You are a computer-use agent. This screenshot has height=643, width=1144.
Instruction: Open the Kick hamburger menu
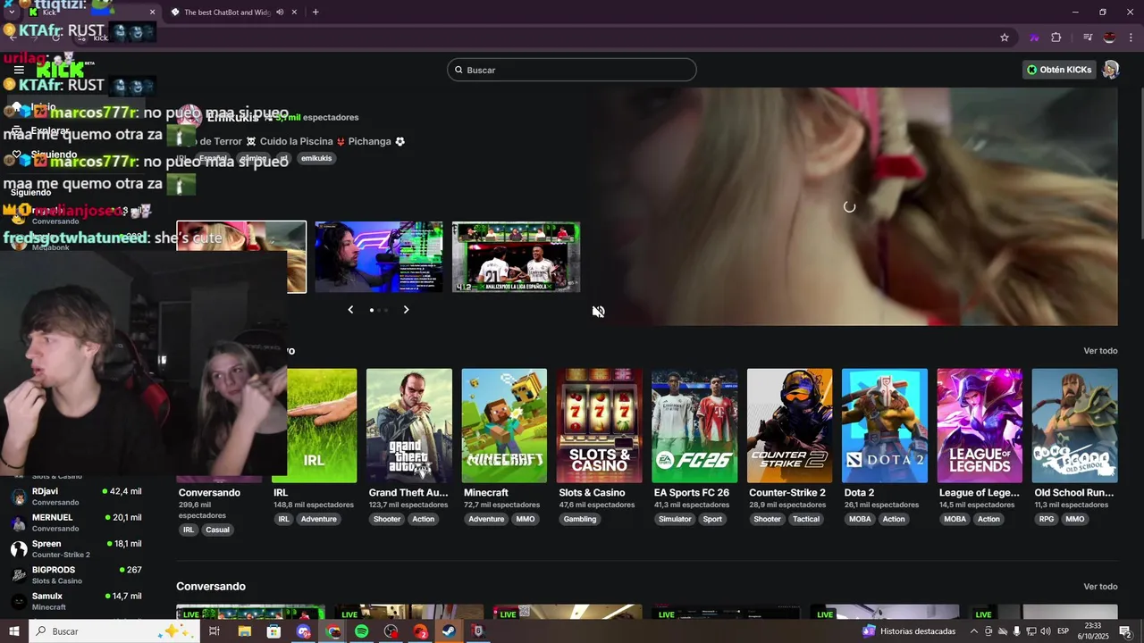pyautogui.click(x=19, y=70)
